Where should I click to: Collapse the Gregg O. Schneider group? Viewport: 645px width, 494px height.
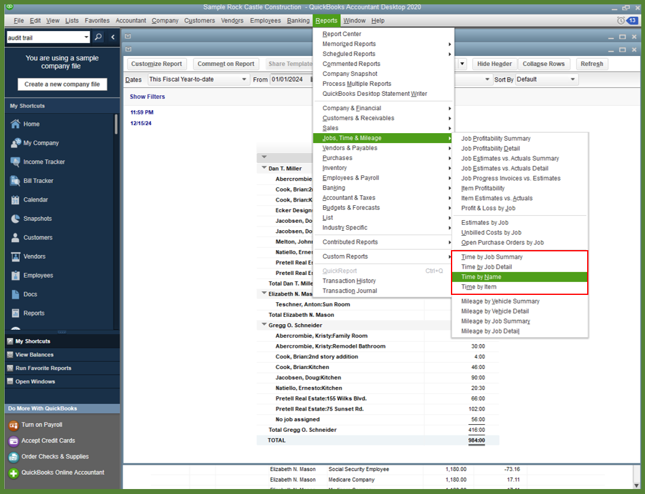tap(264, 325)
